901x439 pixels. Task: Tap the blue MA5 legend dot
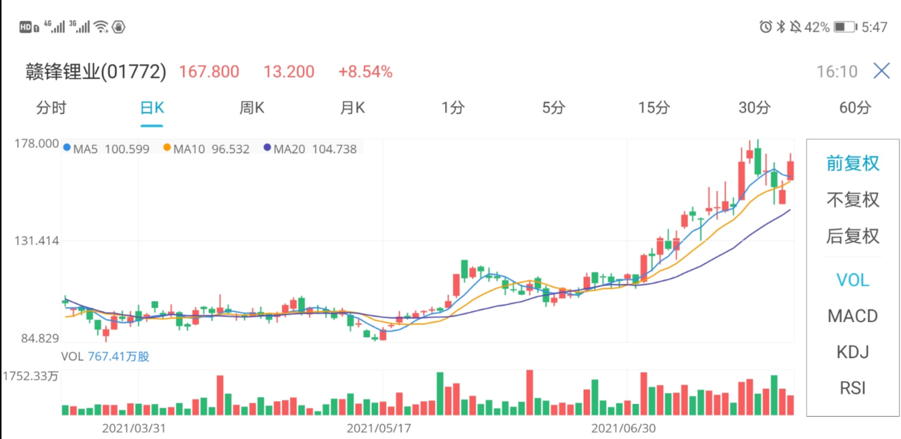tap(67, 148)
